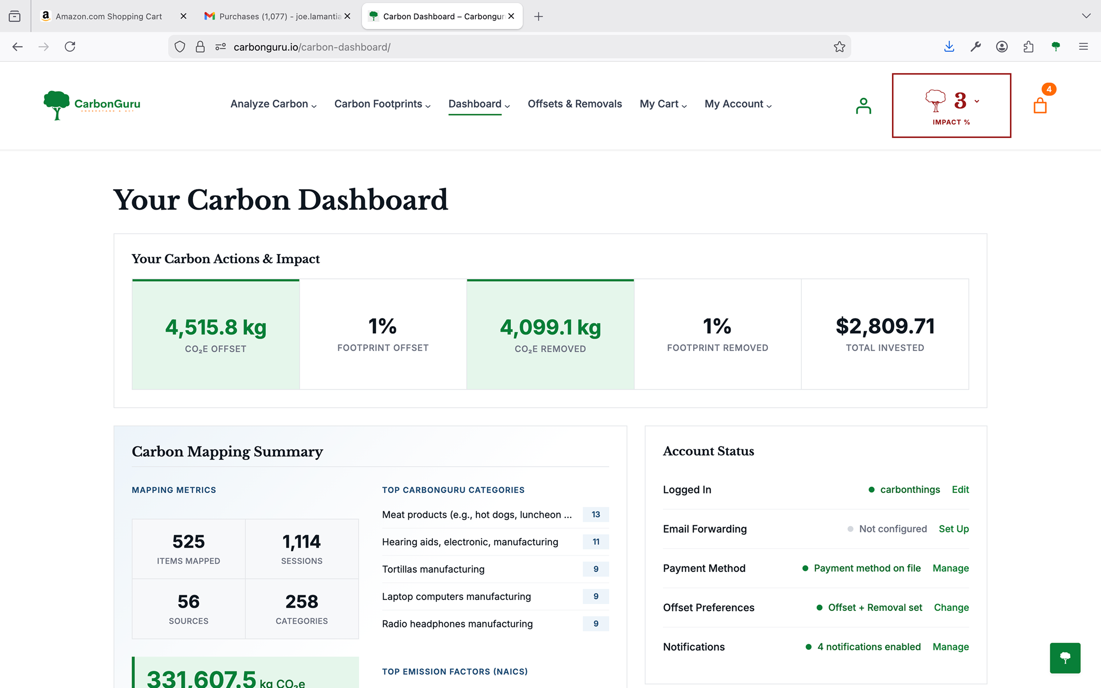Click the floating green tree chat button
1101x688 pixels.
pyautogui.click(x=1065, y=658)
